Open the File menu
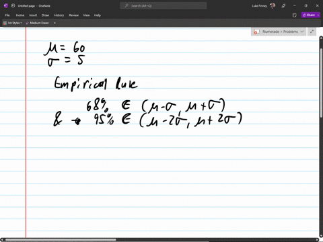This screenshot has width=323, height=242. pos(7,15)
